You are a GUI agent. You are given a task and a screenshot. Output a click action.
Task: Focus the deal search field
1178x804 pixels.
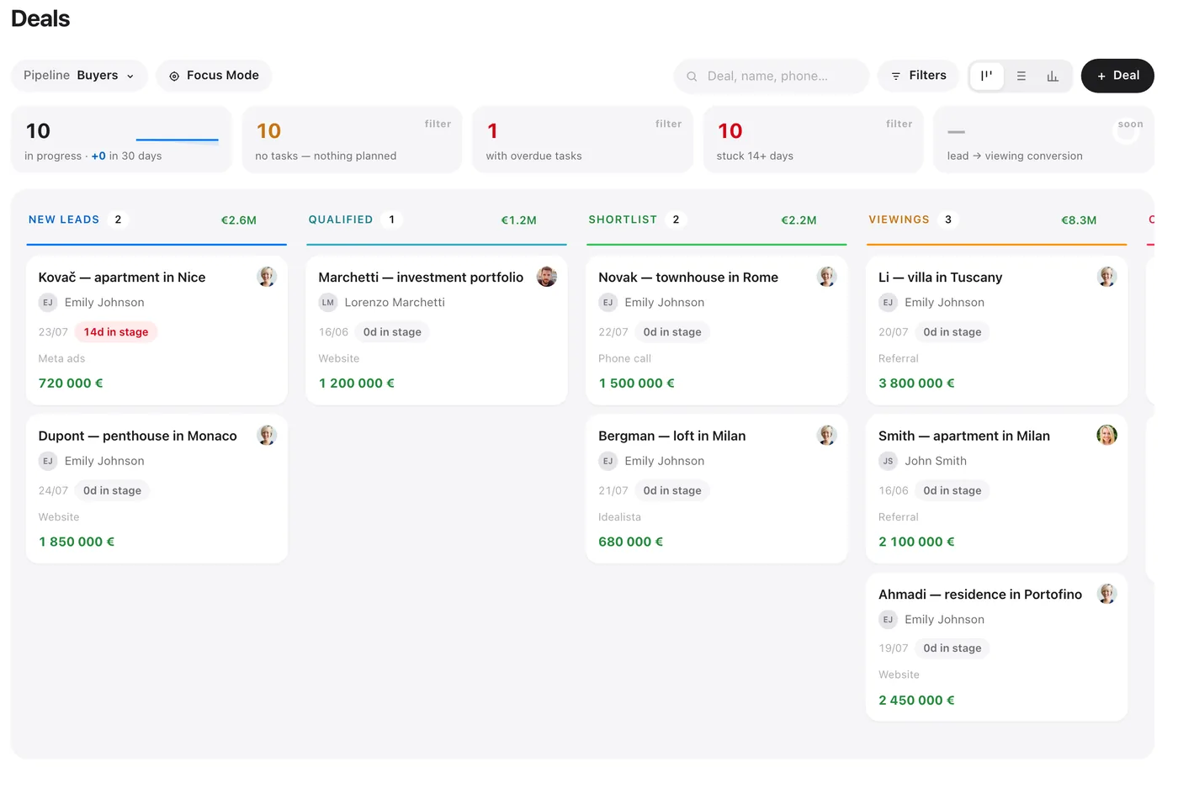click(771, 76)
